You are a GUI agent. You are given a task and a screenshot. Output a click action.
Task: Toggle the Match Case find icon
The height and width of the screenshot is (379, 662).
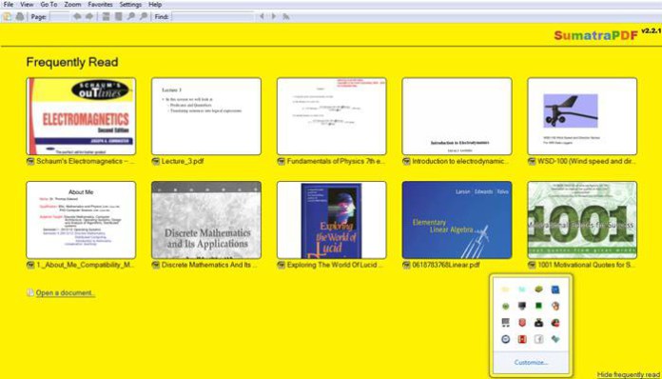[x=286, y=16]
